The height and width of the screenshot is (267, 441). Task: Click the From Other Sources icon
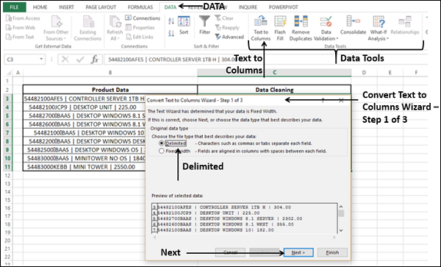click(56, 21)
